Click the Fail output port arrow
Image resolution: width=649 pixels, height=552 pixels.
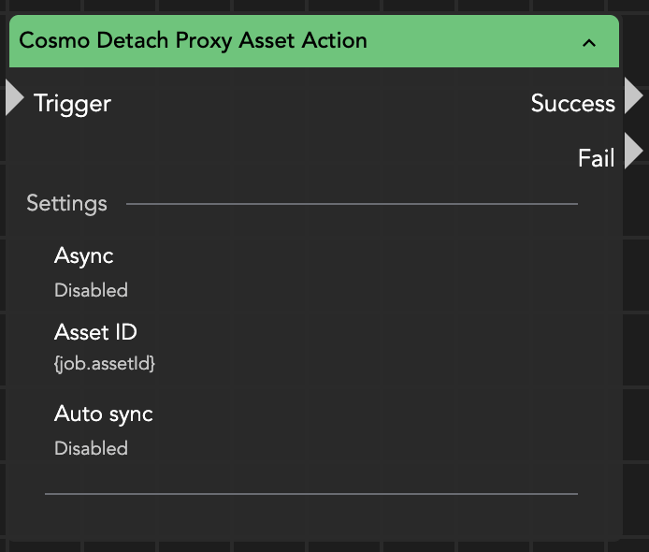(x=634, y=152)
